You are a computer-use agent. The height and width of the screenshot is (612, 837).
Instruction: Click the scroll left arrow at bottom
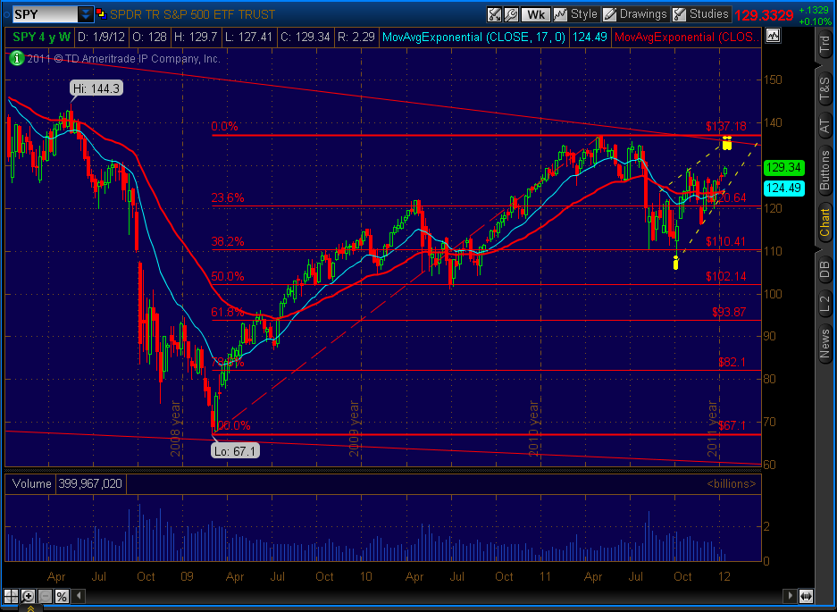tap(79, 595)
